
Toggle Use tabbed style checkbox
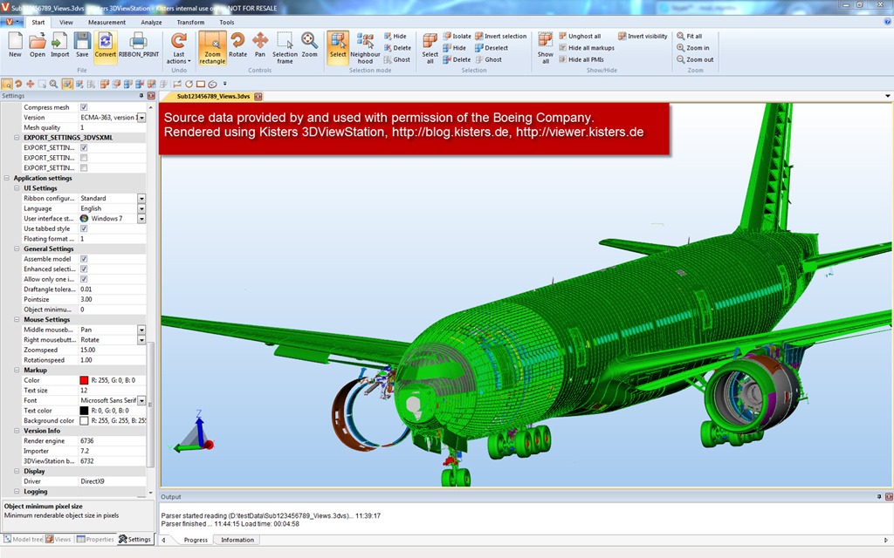point(84,228)
